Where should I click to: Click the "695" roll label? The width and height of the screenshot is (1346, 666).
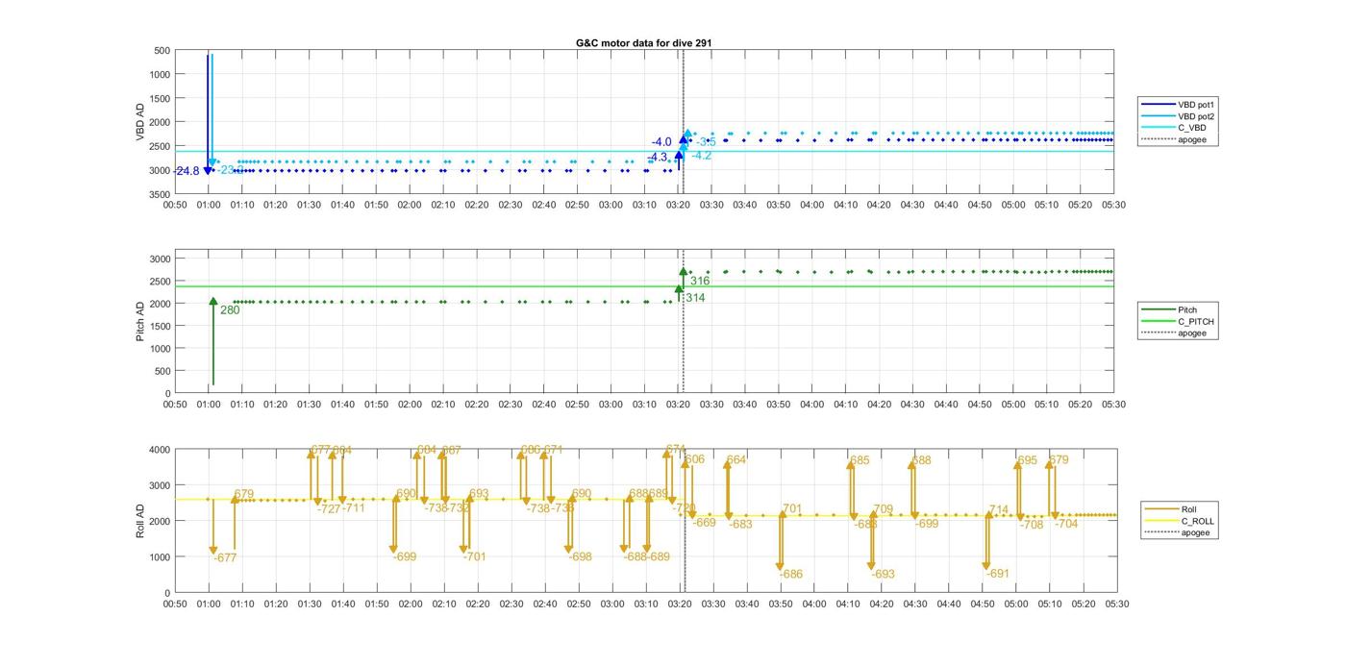click(x=1028, y=461)
